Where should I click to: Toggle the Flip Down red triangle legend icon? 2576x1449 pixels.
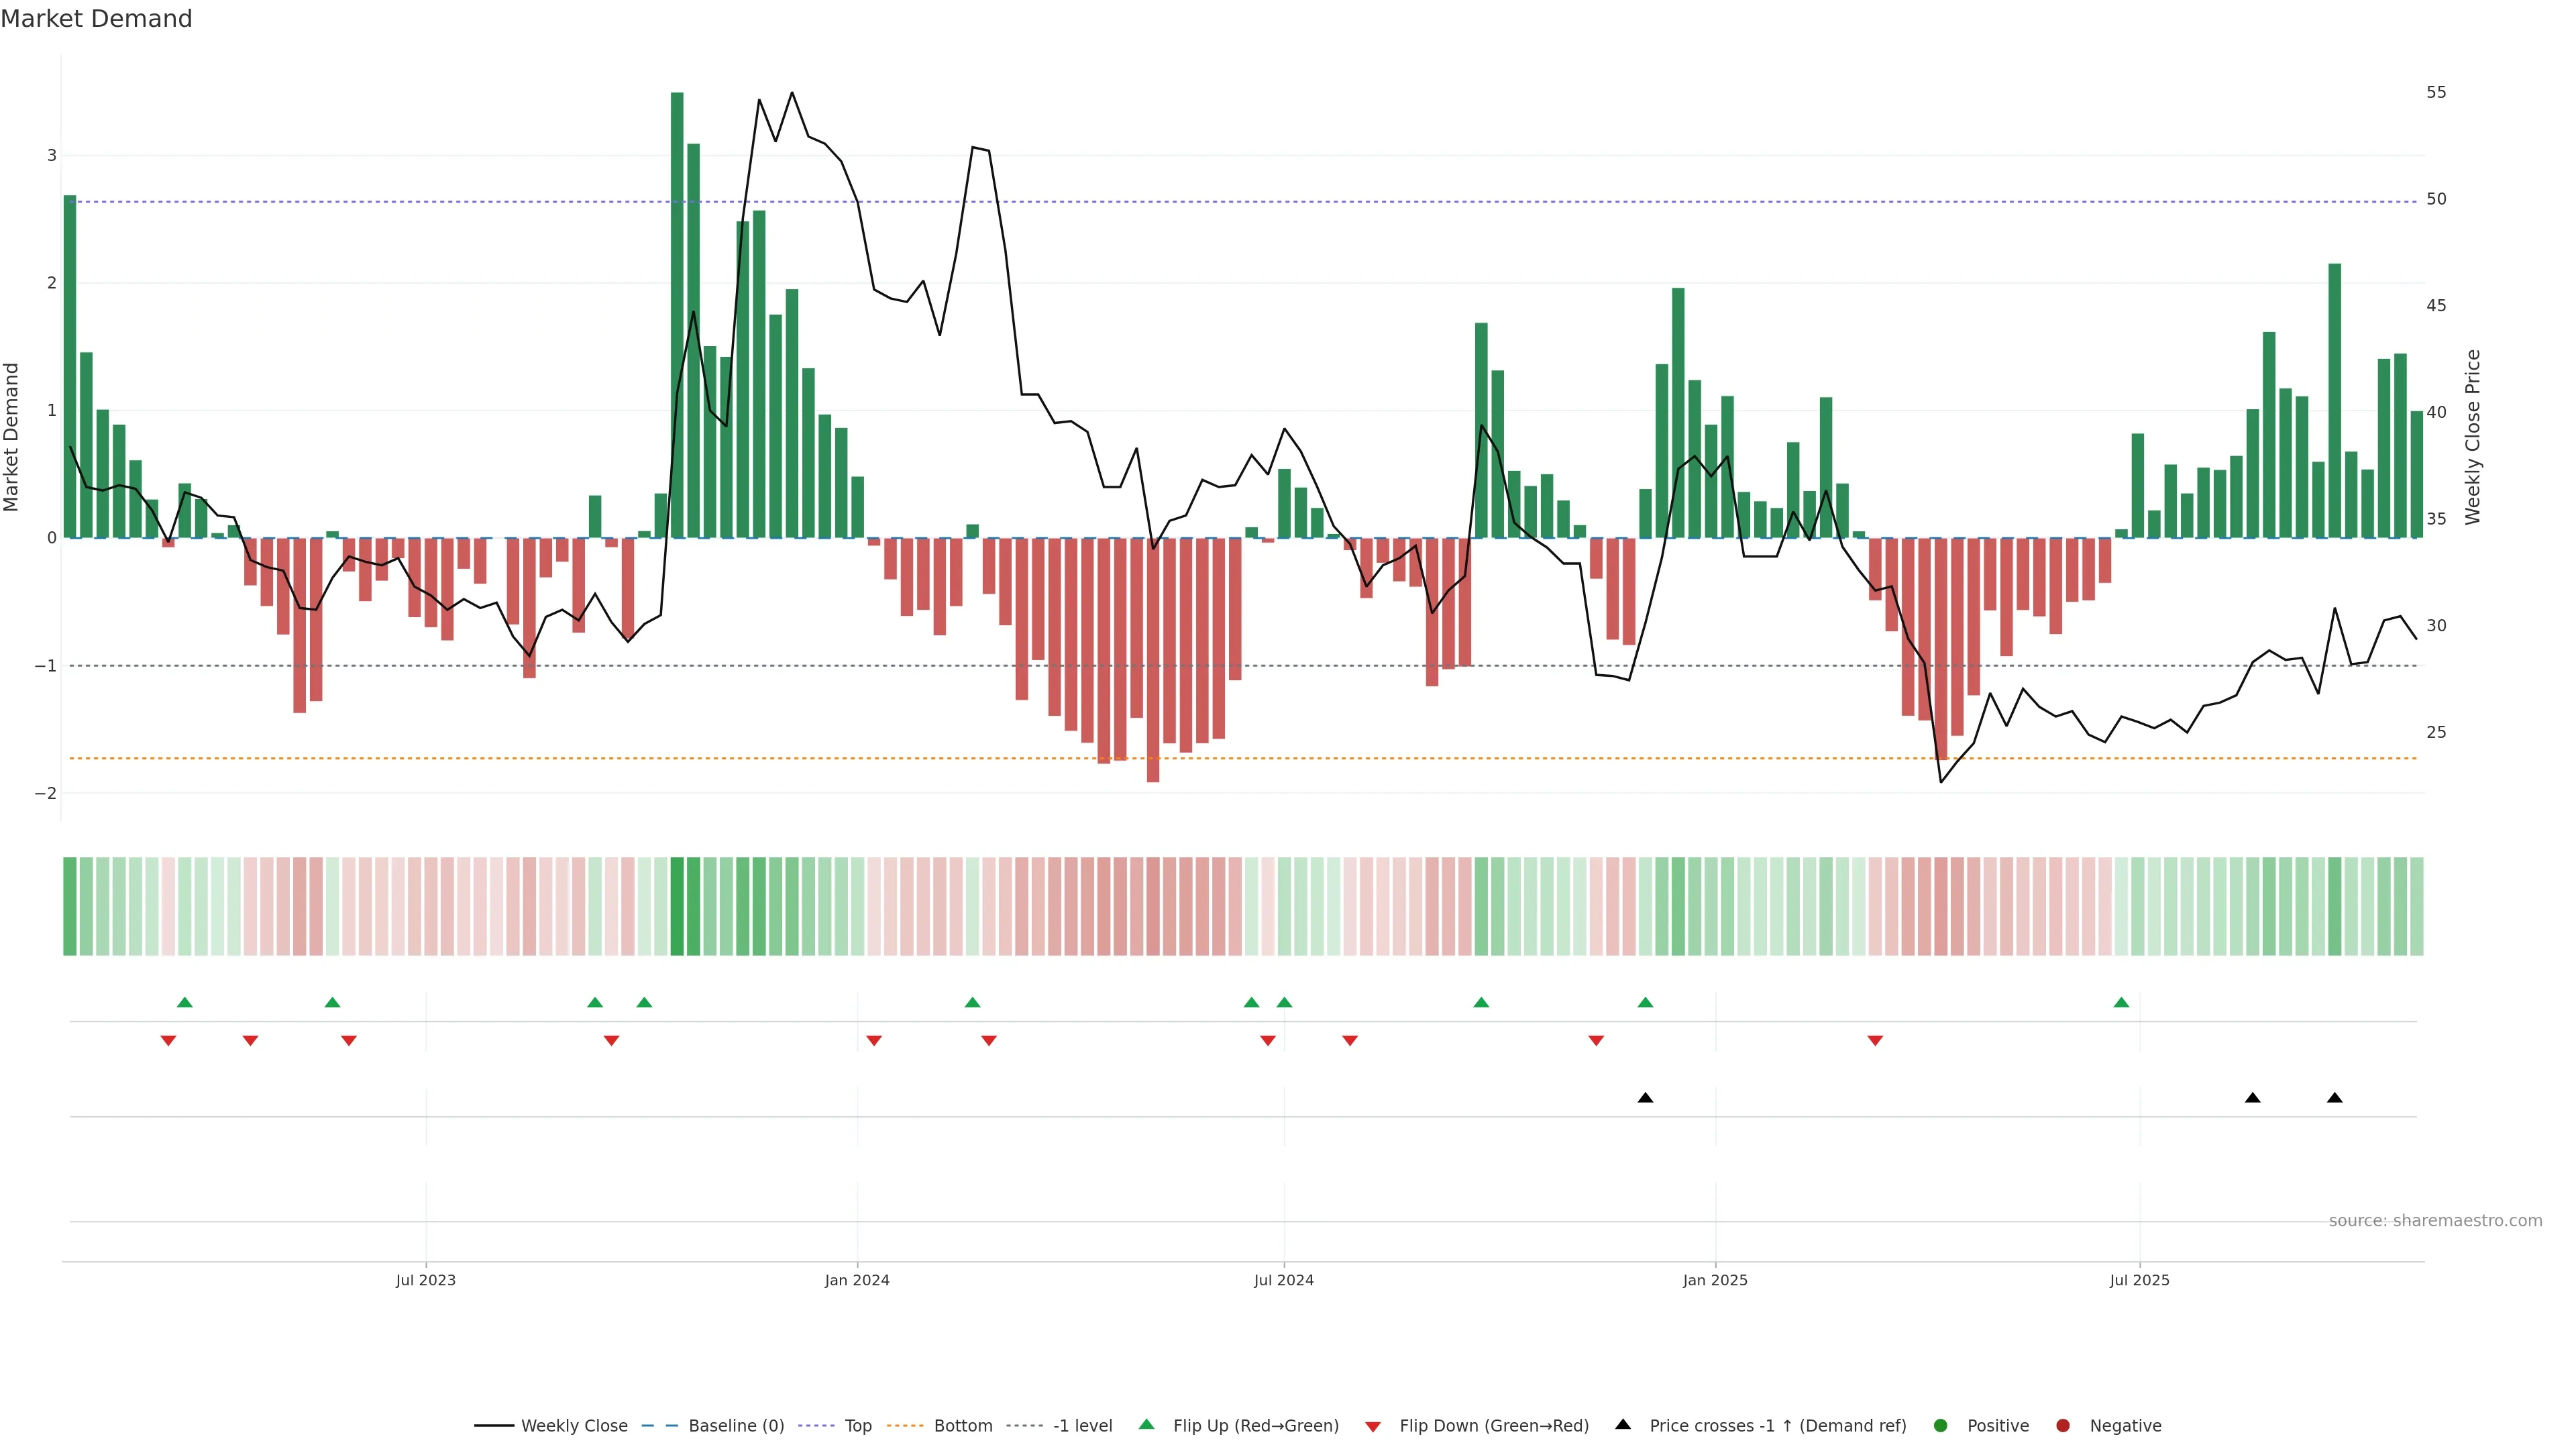pos(1372,1426)
